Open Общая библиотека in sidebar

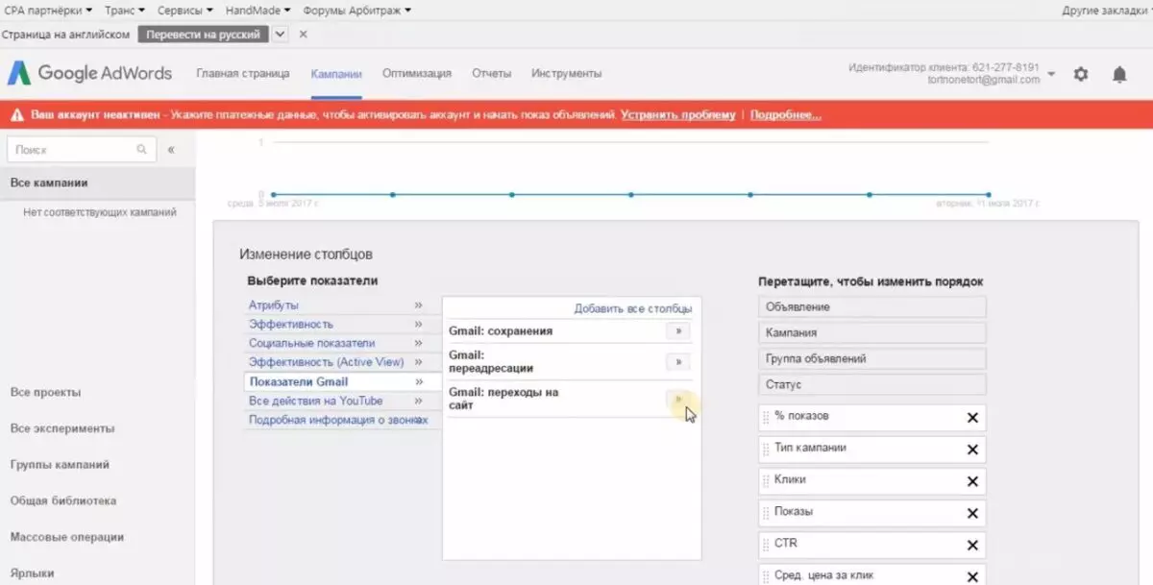(x=63, y=501)
